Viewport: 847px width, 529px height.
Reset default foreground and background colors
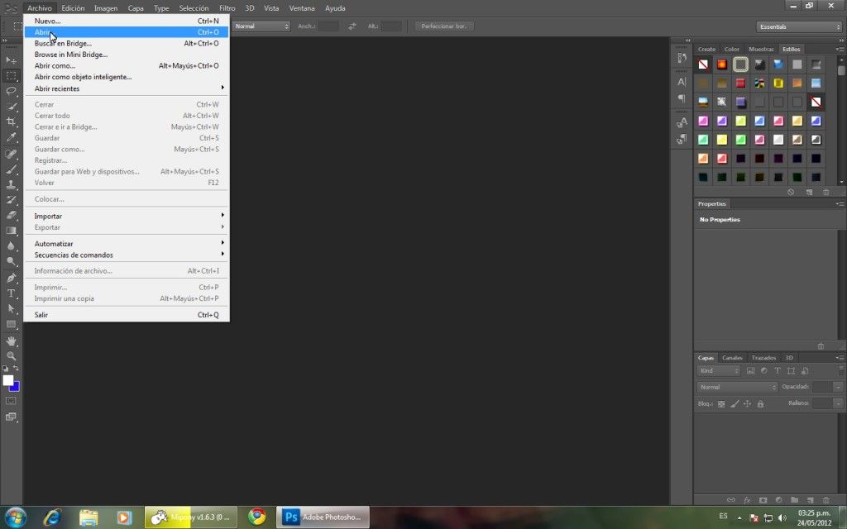6,369
